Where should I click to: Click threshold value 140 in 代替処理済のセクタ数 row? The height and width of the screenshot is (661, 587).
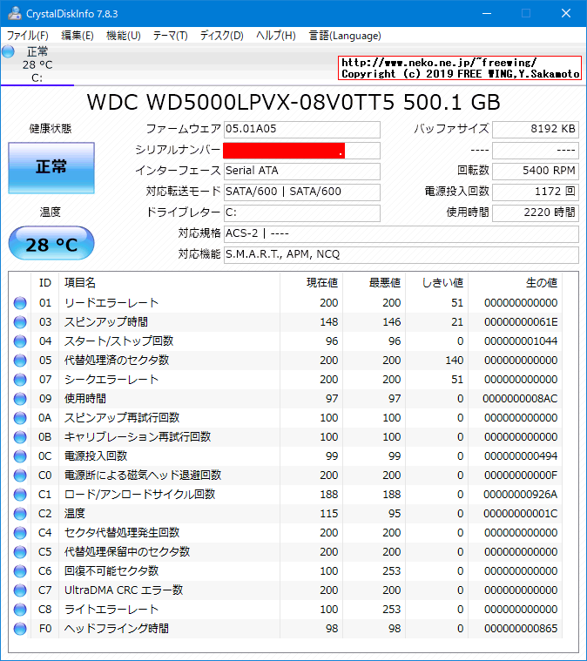click(x=454, y=361)
